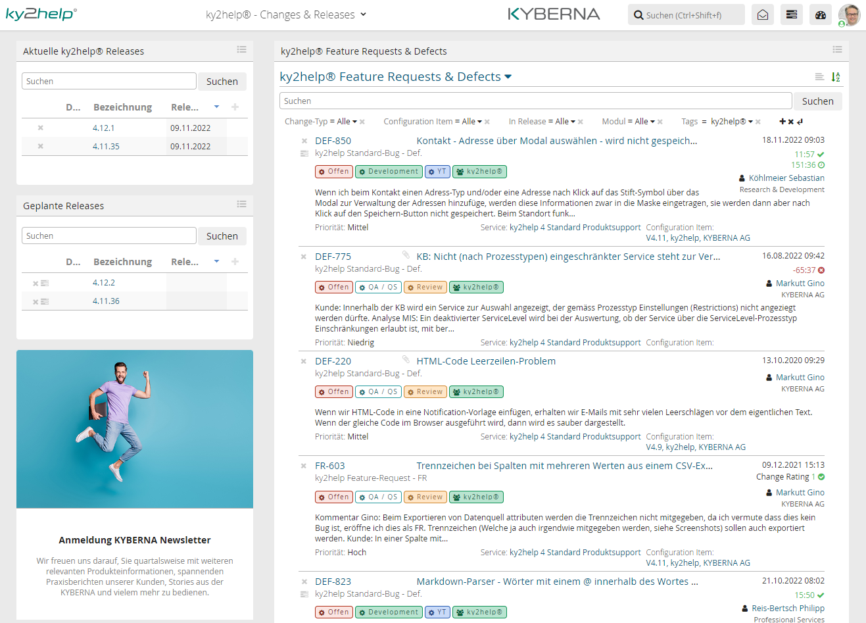Remove the Modul filter
The height and width of the screenshot is (623, 866).
660,122
